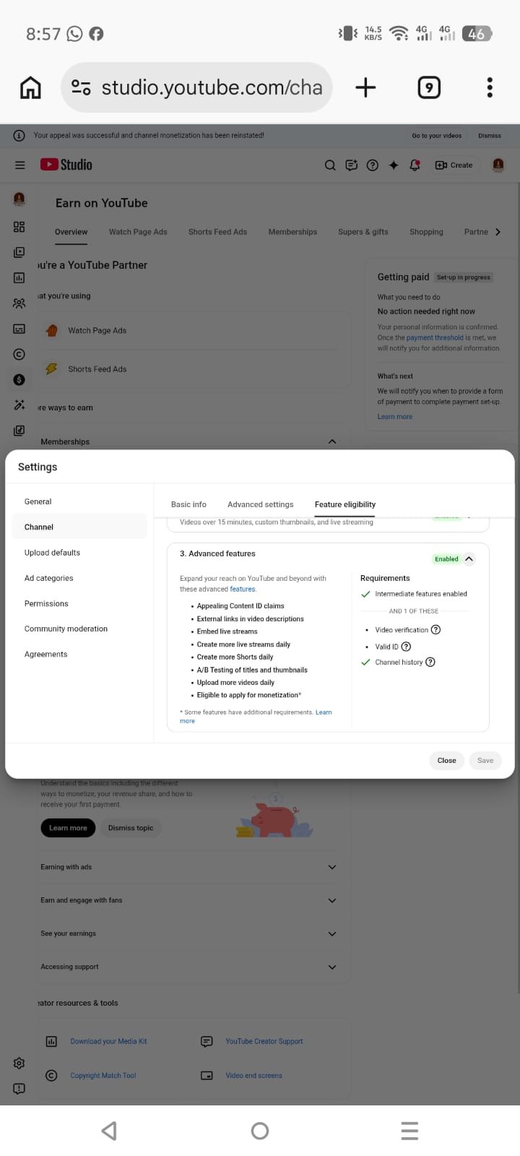Viewport: 520px width, 1156px height.
Task: Close the Settings dialog
Action: pyautogui.click(x=446, y=760)
